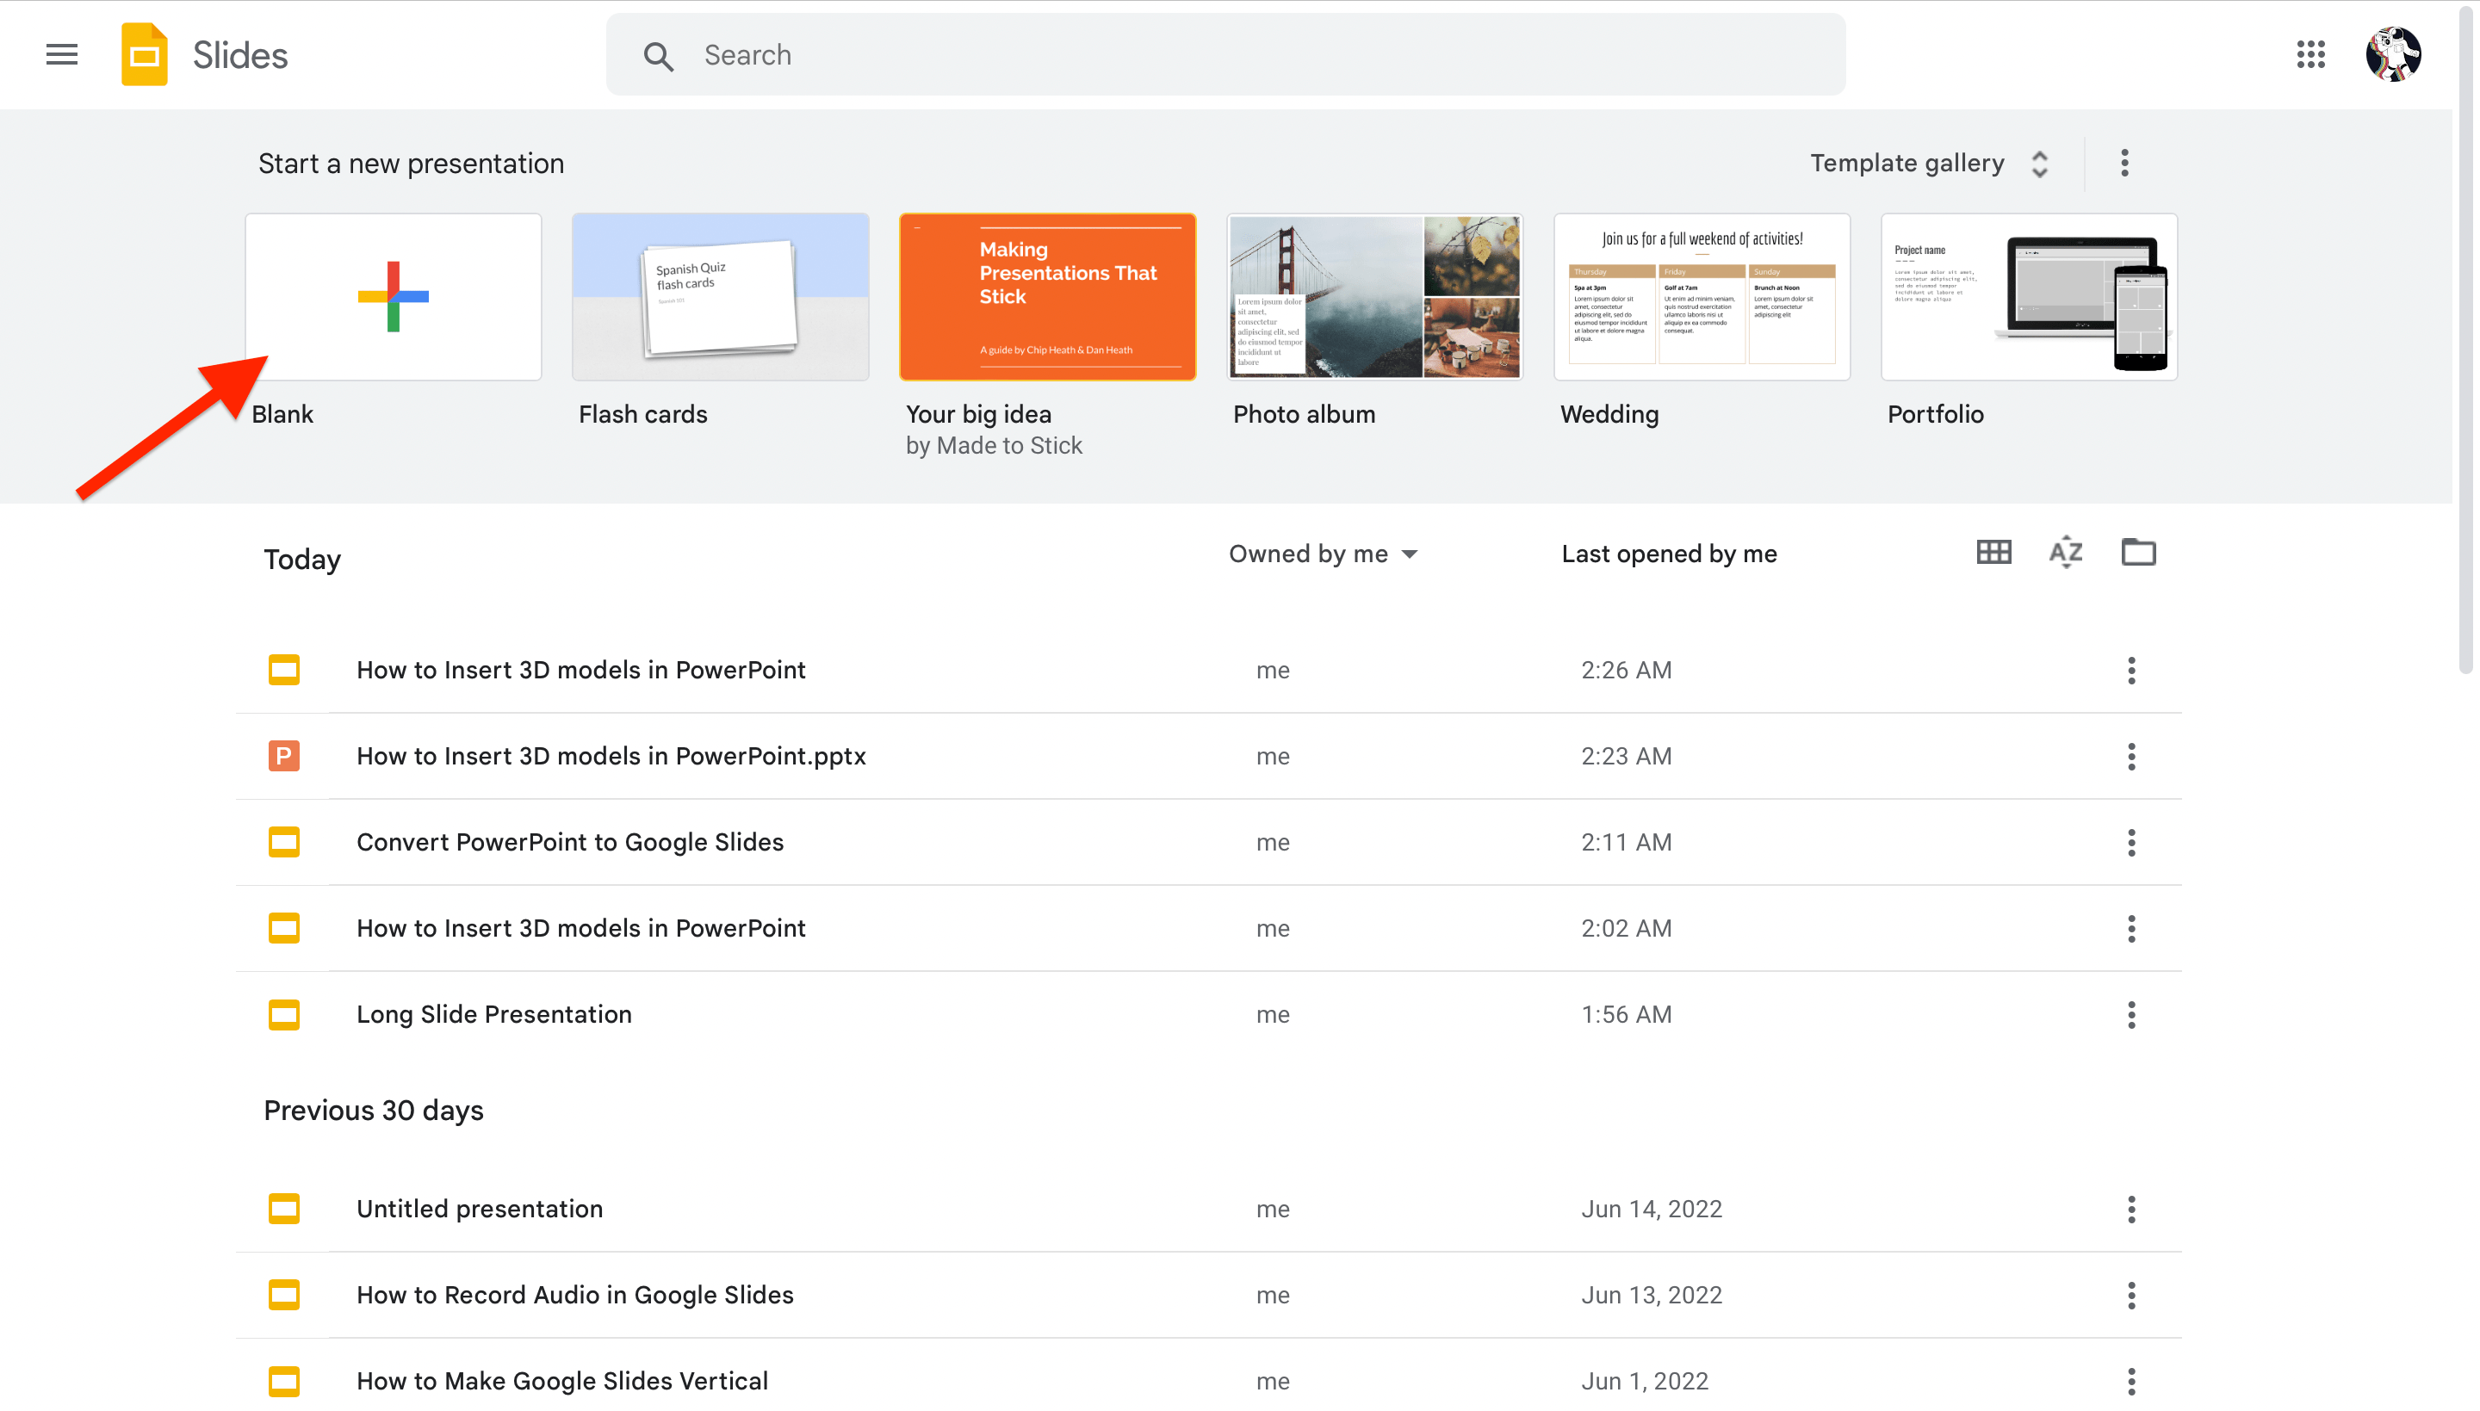Select the Wedding template
The width and height of the screenshot is (2480, 1411).
point(1702,295)
